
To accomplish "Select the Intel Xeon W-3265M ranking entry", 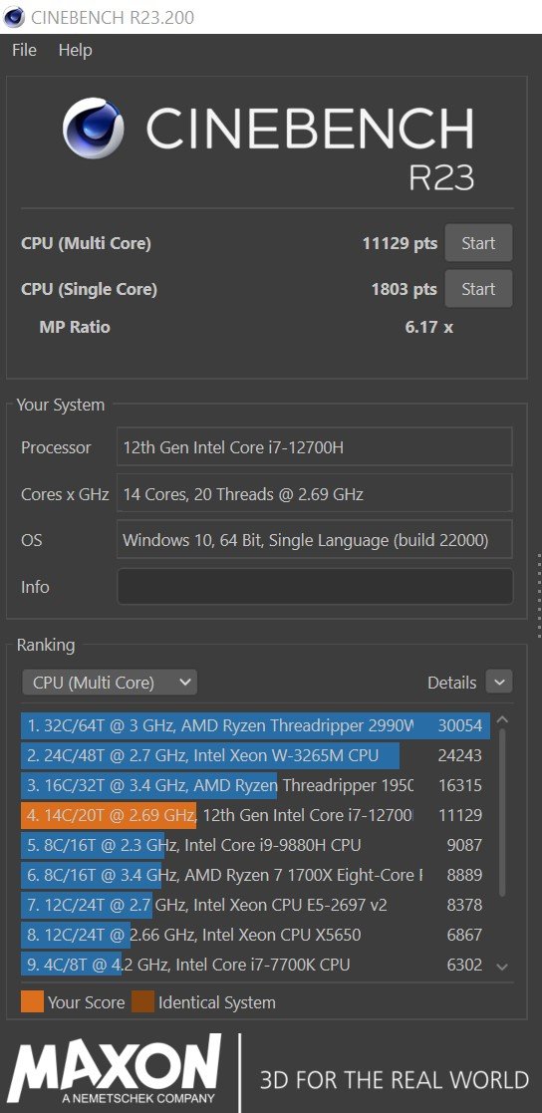I will pyautogui.click(x=255, y=755).
